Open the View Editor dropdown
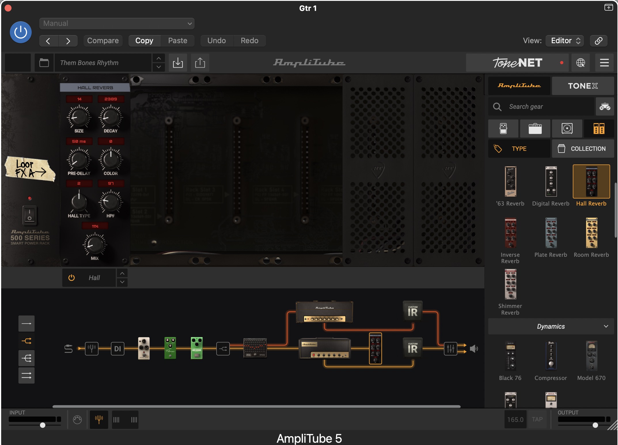The height and width of the screenshot is (445, 618). click(564, 41)
